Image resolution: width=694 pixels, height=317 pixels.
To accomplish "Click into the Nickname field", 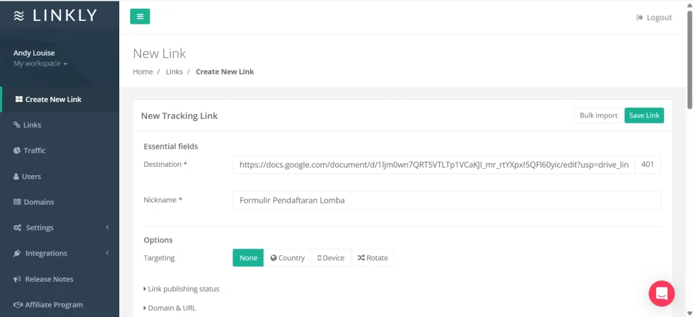I will [447, 200].
